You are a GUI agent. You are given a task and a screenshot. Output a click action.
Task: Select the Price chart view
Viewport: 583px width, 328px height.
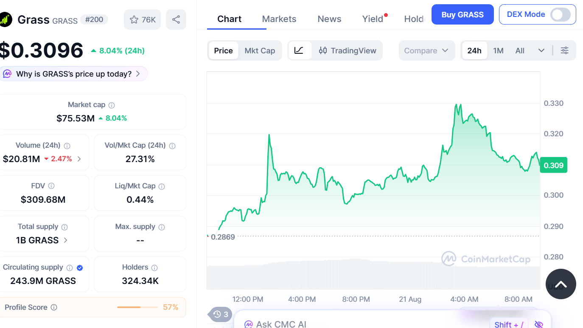[x=223, y=50]
